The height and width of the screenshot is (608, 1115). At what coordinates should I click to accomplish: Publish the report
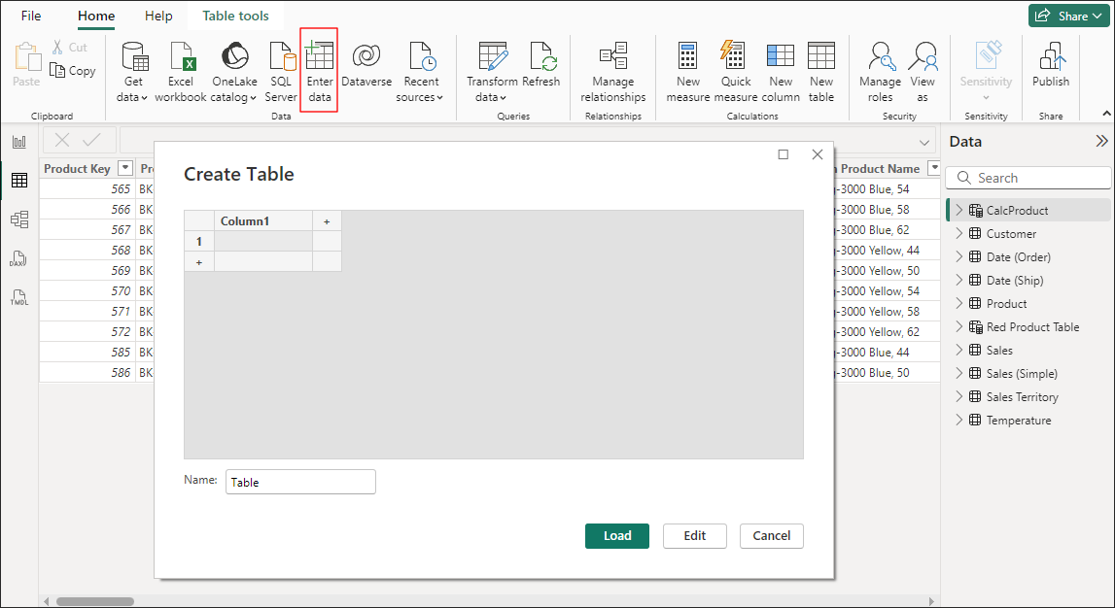coord(1050,64)
